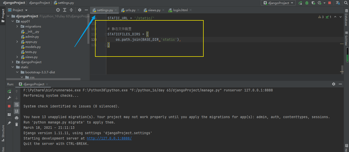Collapse bootstrap-3.3.7-dist folder
This screenshot has height=152, width=349.
coord(17,72)
